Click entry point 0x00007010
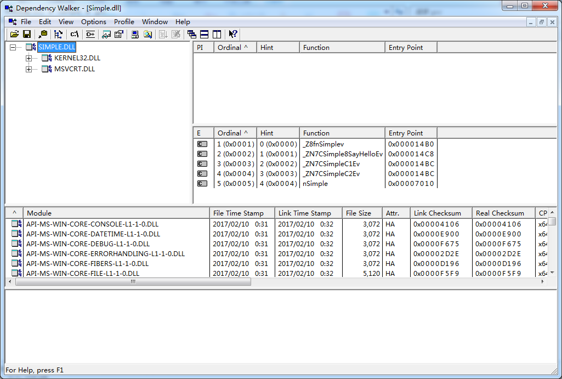The width and height of the screenshot is (562, 379). click(x=411, y=184)
